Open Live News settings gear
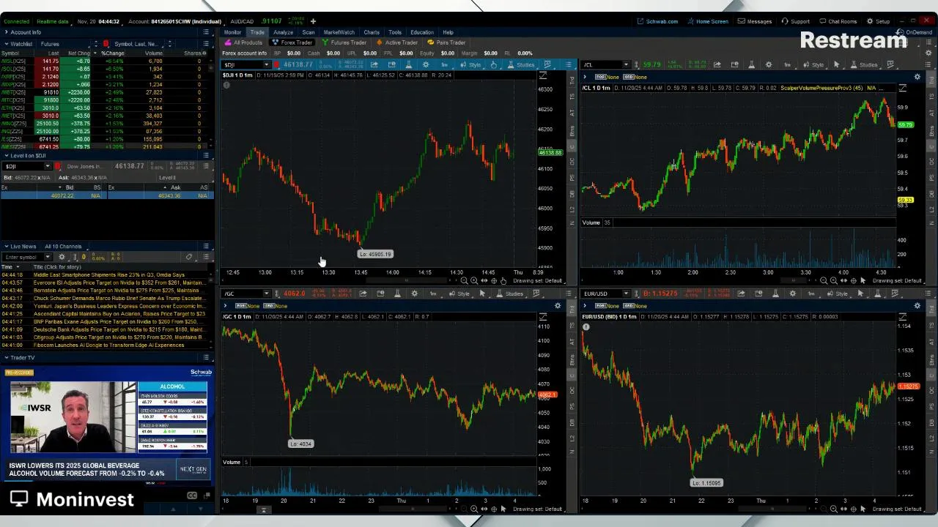 (62, 257)
